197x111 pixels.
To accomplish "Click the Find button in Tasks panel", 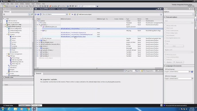I will 174,46.
